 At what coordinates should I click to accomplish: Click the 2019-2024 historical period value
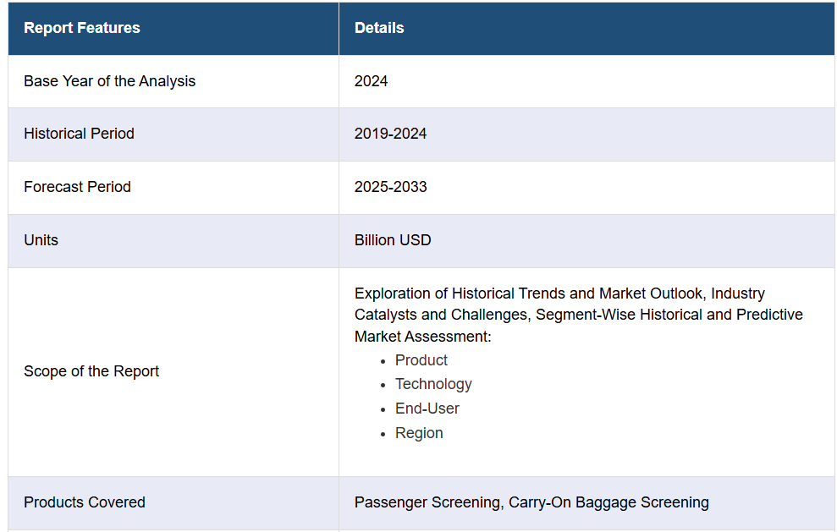click(390, 134)
